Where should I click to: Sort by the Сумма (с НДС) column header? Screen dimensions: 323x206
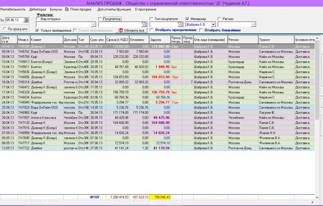click(117, 40)
